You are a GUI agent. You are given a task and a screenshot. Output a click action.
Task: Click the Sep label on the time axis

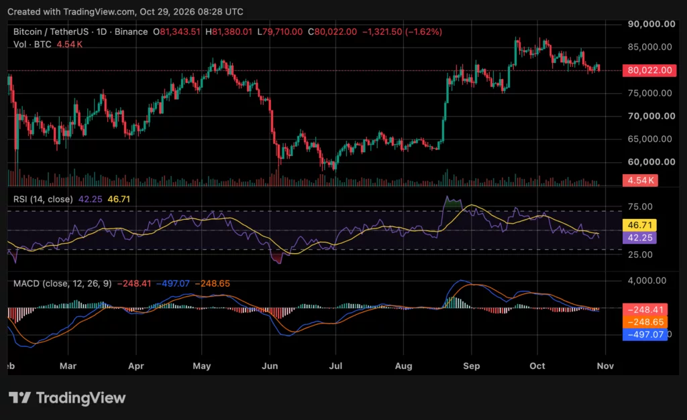pyautogui.click(x=472, y=366)
